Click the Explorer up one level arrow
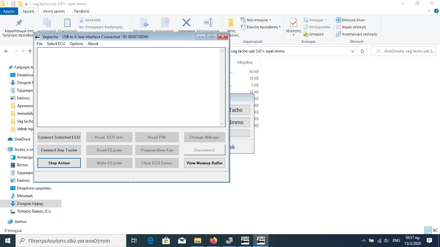This screenshot has width=440, height=247. point(30,51)
